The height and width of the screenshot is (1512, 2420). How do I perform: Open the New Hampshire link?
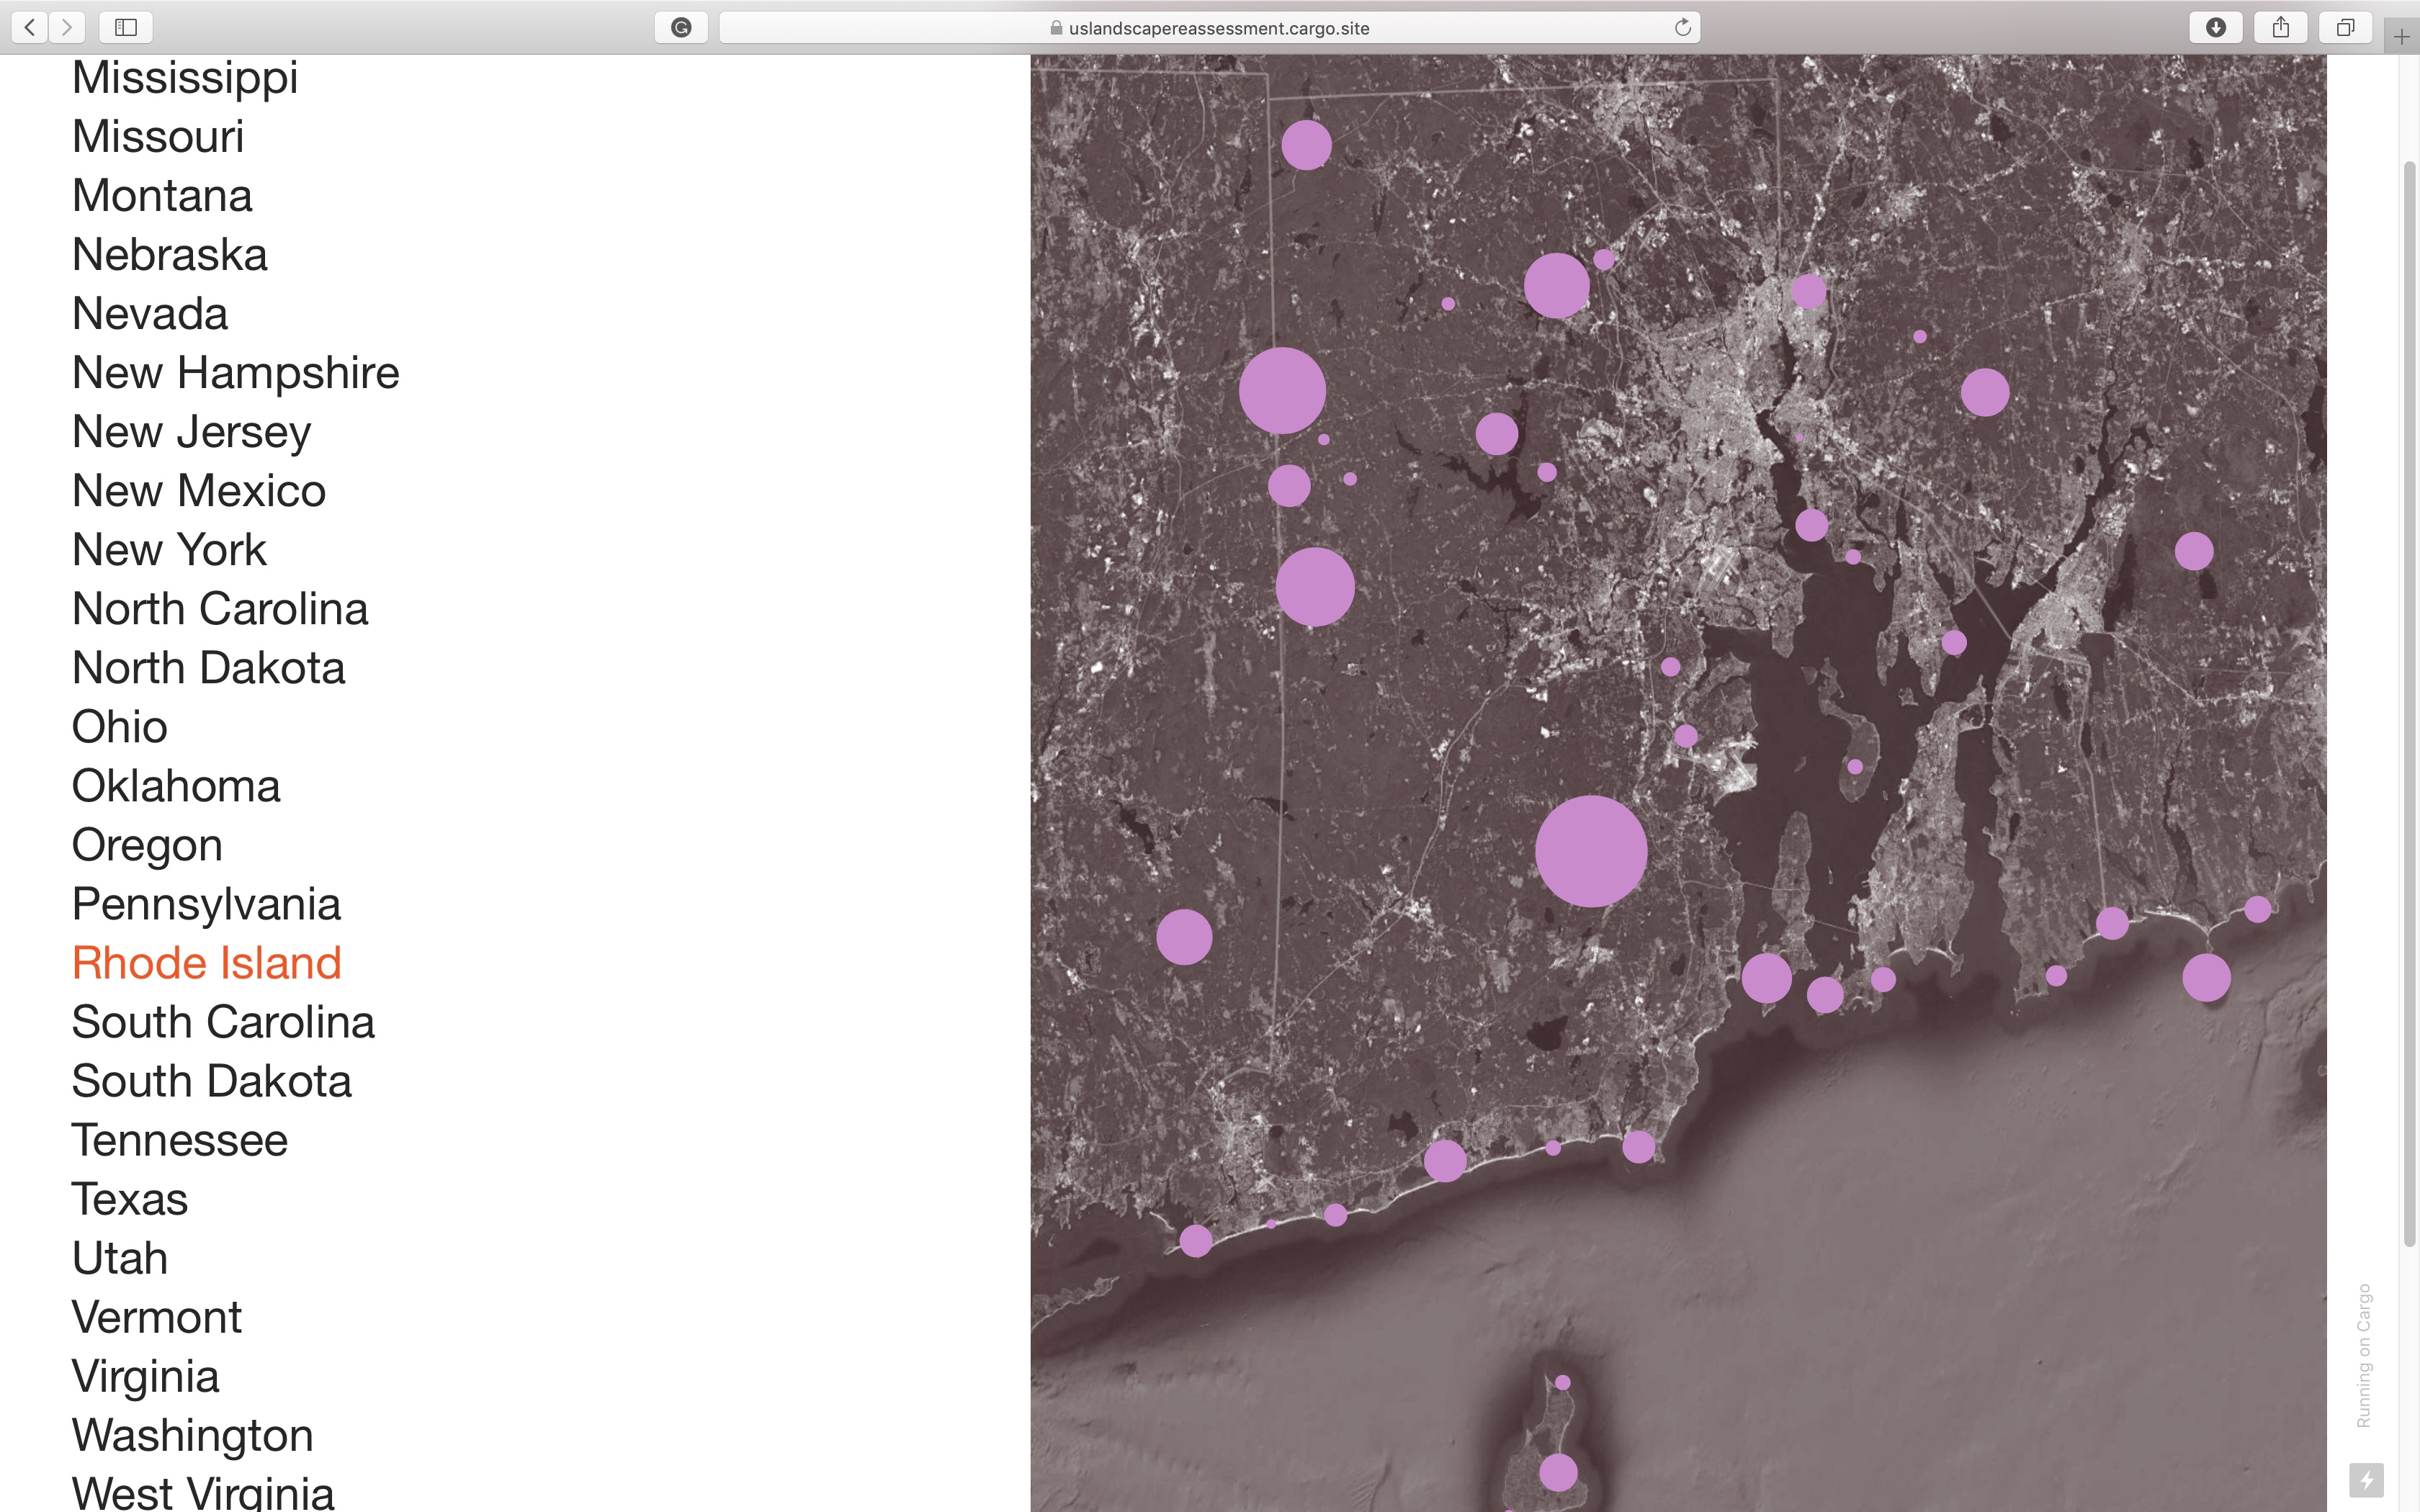point(236,373)
